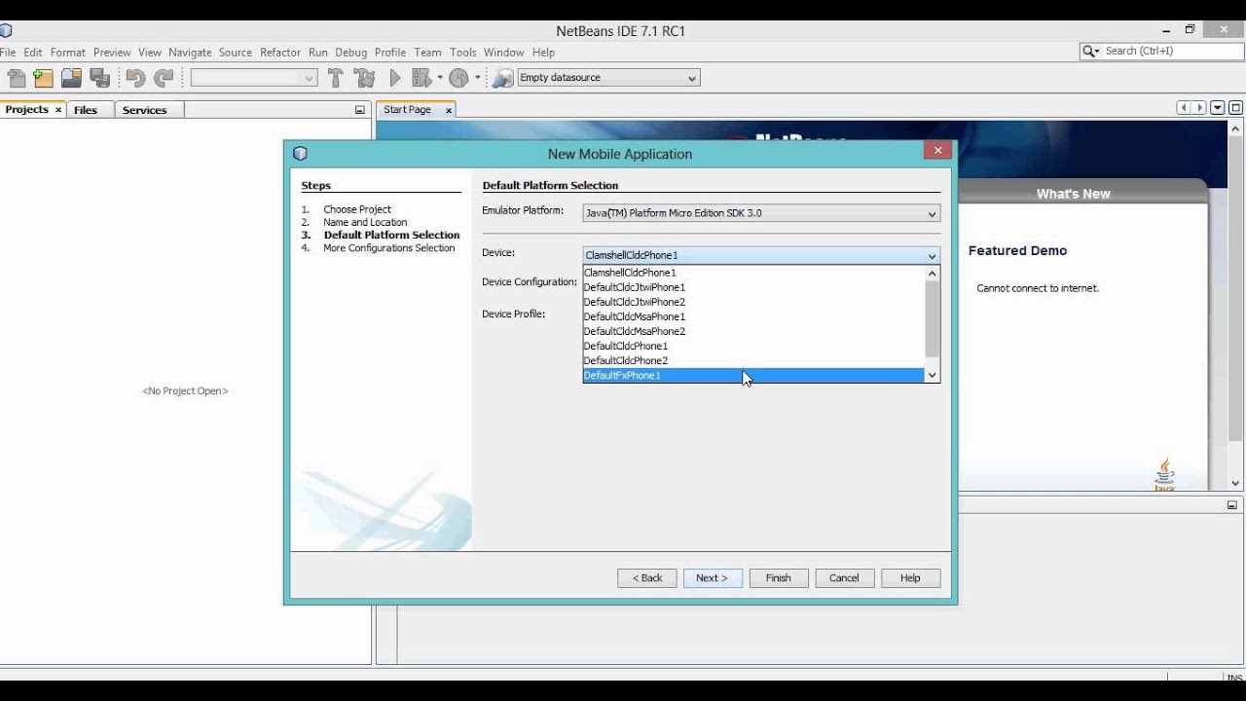Close the Start Page tab
Image resolution: width=1246 pixels, height=701 pixels.
point(449,110)
